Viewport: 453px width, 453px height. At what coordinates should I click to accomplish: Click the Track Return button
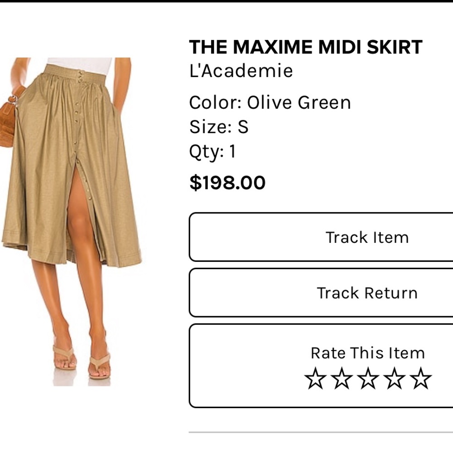pyautogui.click(x=367, y=293)
